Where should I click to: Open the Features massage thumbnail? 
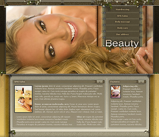tap(116, 92)
